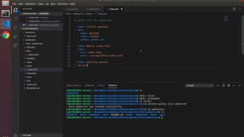244x137 pixels.
Task: Click the editor minimap preview
Action: 232,18
